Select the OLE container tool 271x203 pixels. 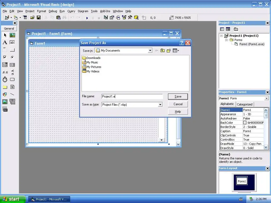coord(5,109)
